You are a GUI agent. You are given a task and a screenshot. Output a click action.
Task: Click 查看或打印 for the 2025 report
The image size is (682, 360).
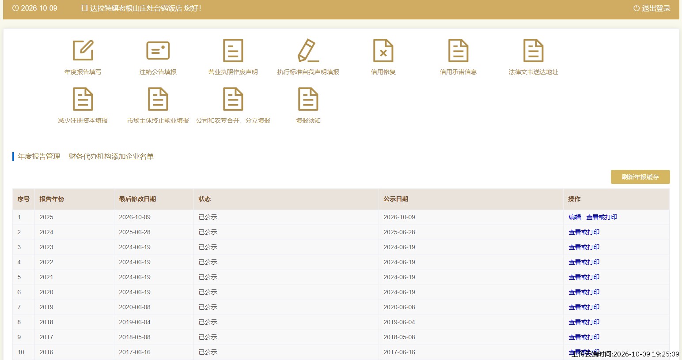click(602, 217)
